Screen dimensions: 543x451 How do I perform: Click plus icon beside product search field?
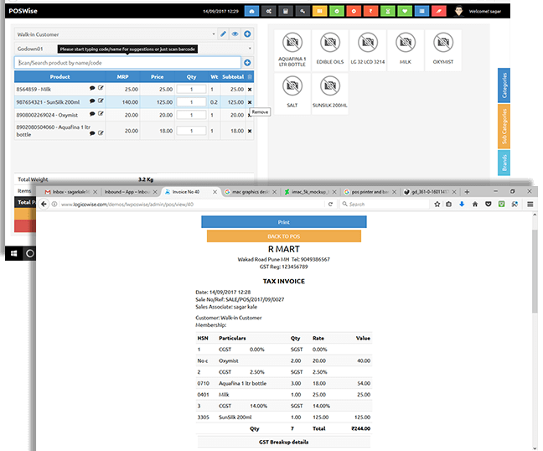247,63
